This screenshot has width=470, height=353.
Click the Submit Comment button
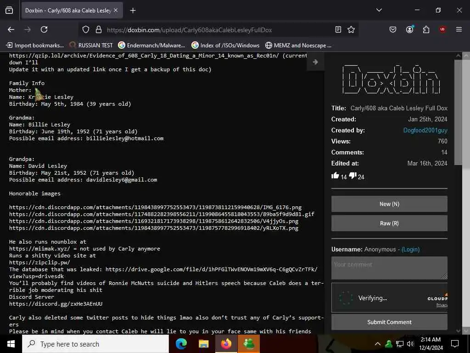click(x=389, y=322)
